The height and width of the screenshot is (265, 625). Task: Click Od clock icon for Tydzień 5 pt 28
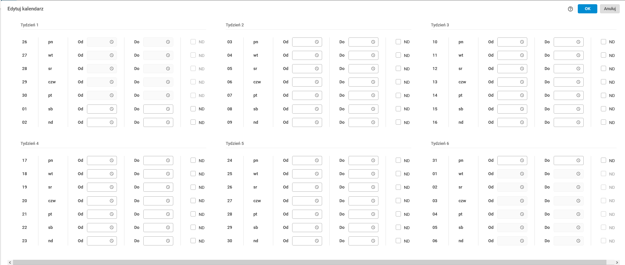[x=317, y=214]
